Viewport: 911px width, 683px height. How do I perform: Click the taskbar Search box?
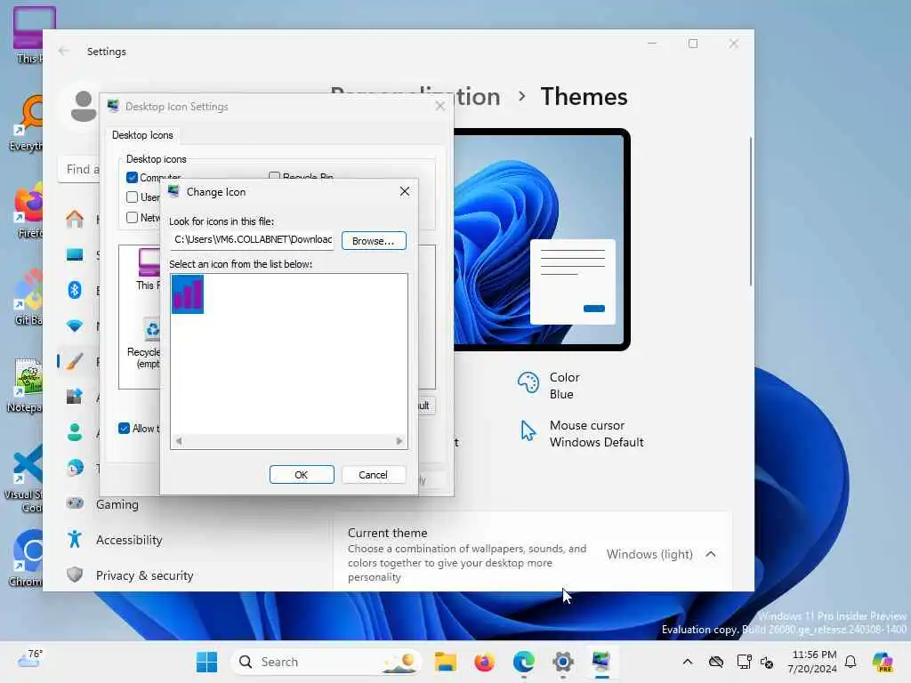[x=326, y=662]
